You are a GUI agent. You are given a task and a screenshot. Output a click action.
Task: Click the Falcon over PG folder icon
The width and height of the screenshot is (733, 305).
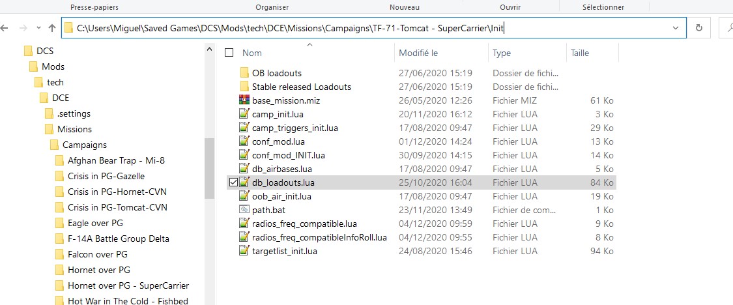pos(59,254)
